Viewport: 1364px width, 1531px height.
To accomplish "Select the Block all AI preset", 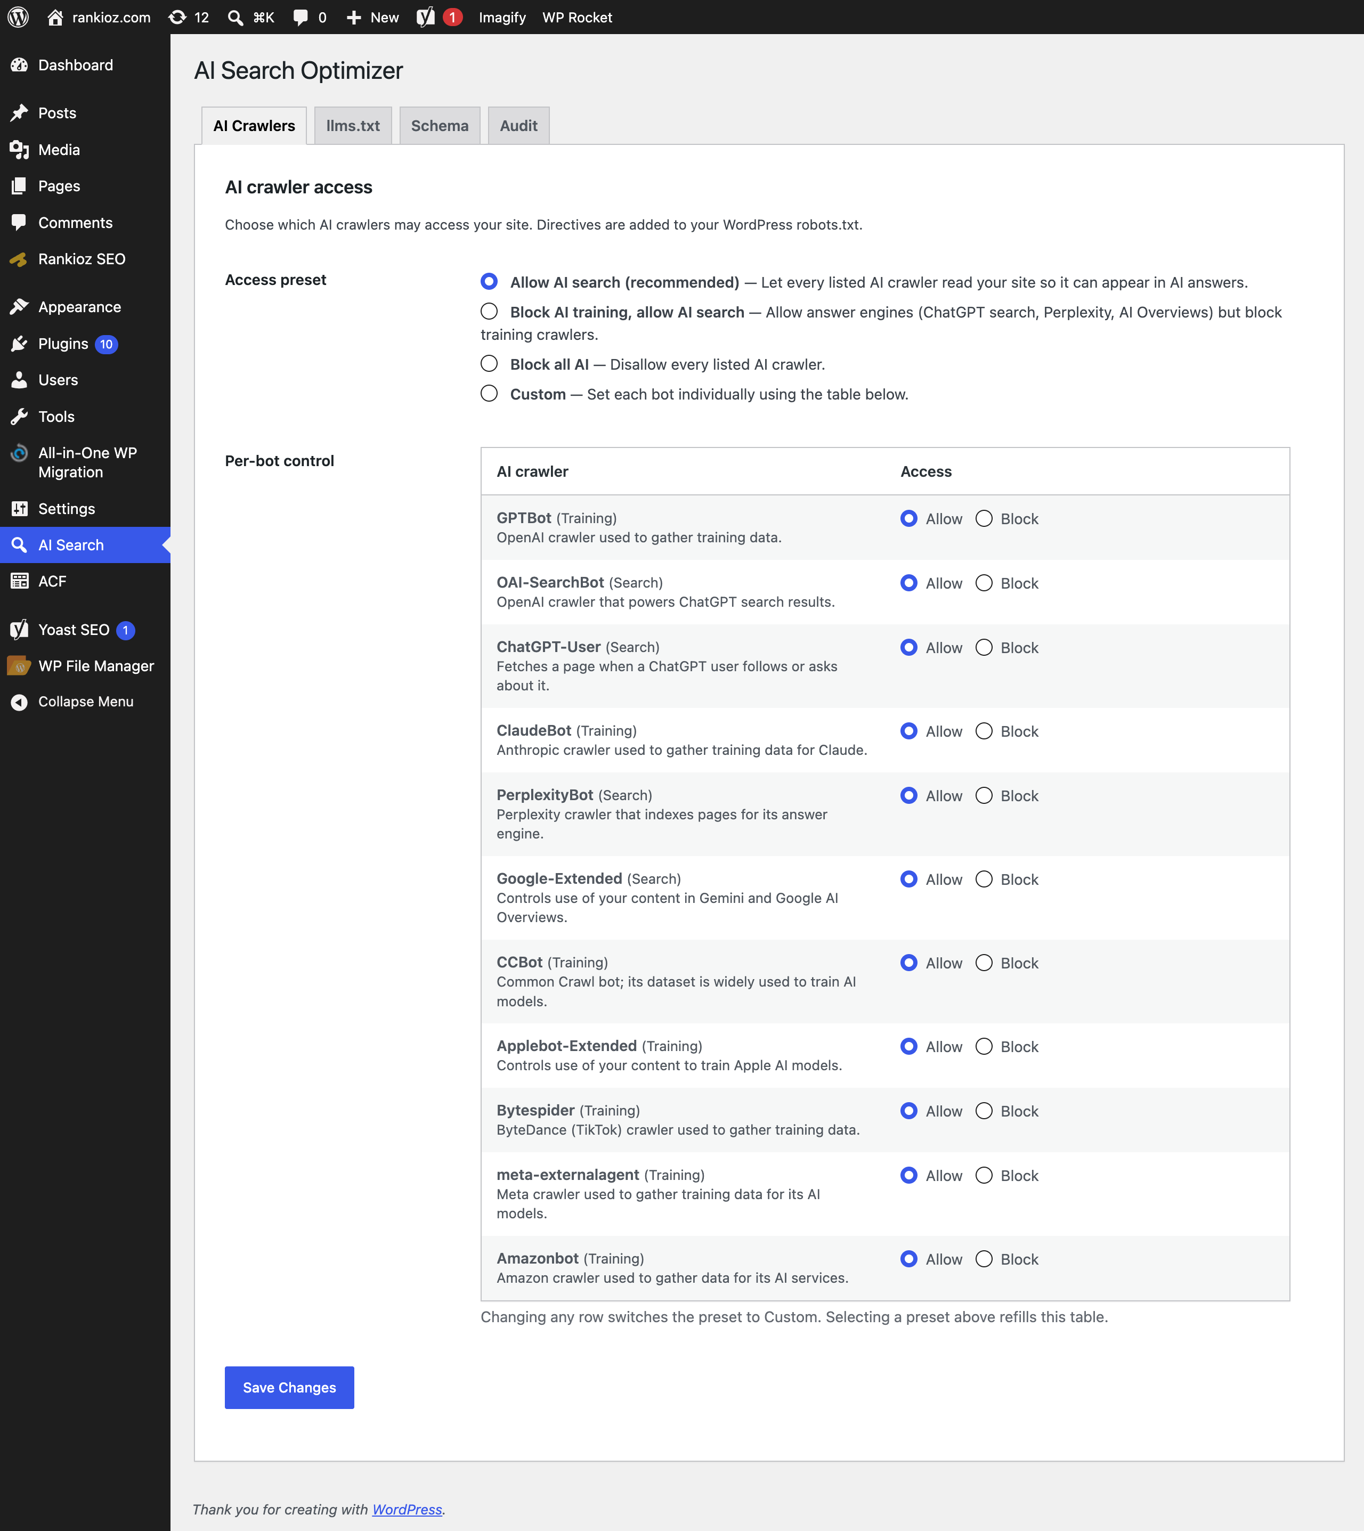I will pos(489,363).
